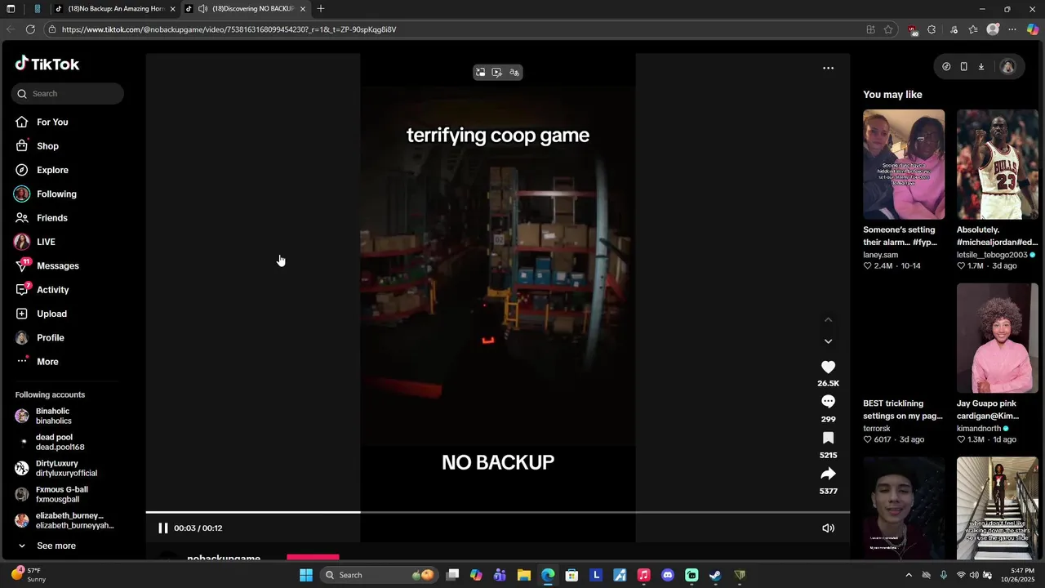The width and height of the screenshot is (1045, 588).
Task: Mute the video with the speaker icon
Action: point(828,528)
